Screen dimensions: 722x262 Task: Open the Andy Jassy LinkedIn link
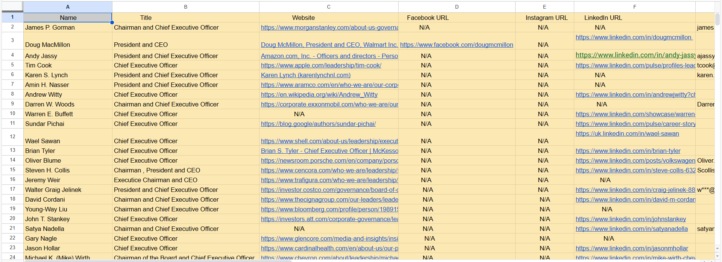(x=635, y=55)
